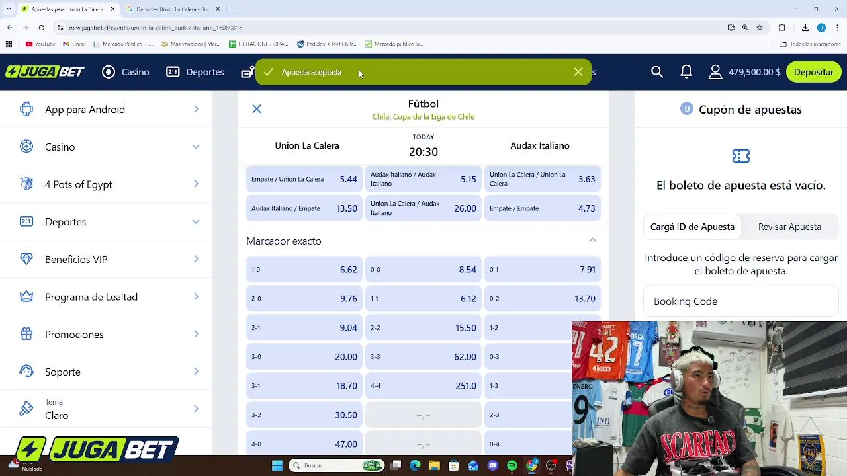Image resolution: width=847 pixels, height=476 pixels.
Task: Expand the Deportes sidebar section chevron
Action: 196,221
